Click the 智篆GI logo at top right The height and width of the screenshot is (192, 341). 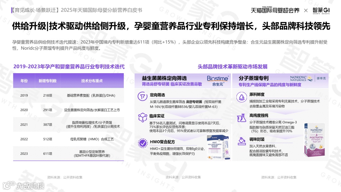(x=321, y=10)
